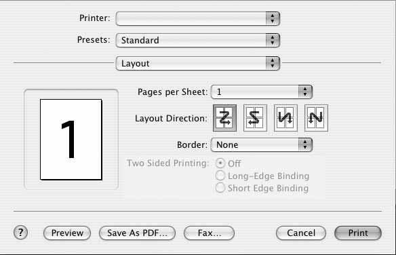Open the Presets dropdown showing Standard

(x=198, y=40)
